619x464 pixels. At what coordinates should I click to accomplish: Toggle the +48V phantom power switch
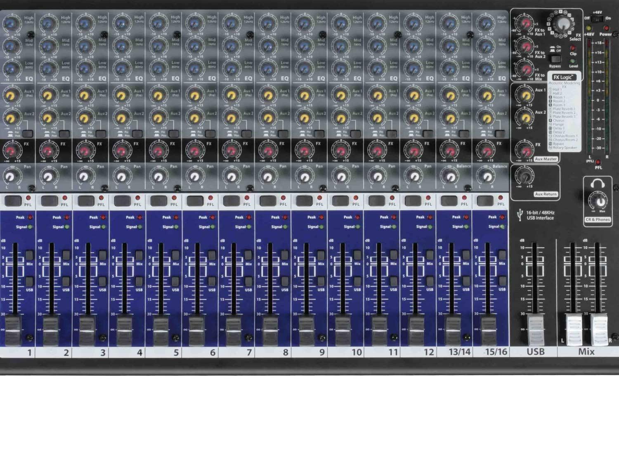pyautogui.click(x=597, y=19)
